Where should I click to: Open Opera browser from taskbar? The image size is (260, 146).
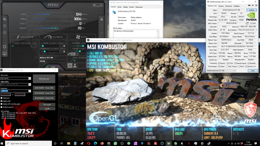89,143
